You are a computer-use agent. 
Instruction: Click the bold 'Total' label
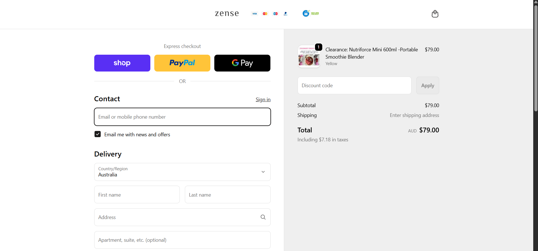[305, 130]
